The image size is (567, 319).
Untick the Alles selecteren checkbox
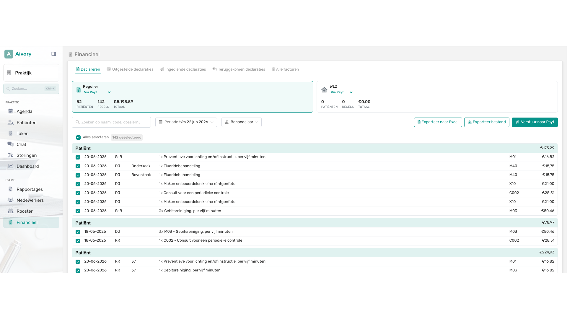(78, 137)
